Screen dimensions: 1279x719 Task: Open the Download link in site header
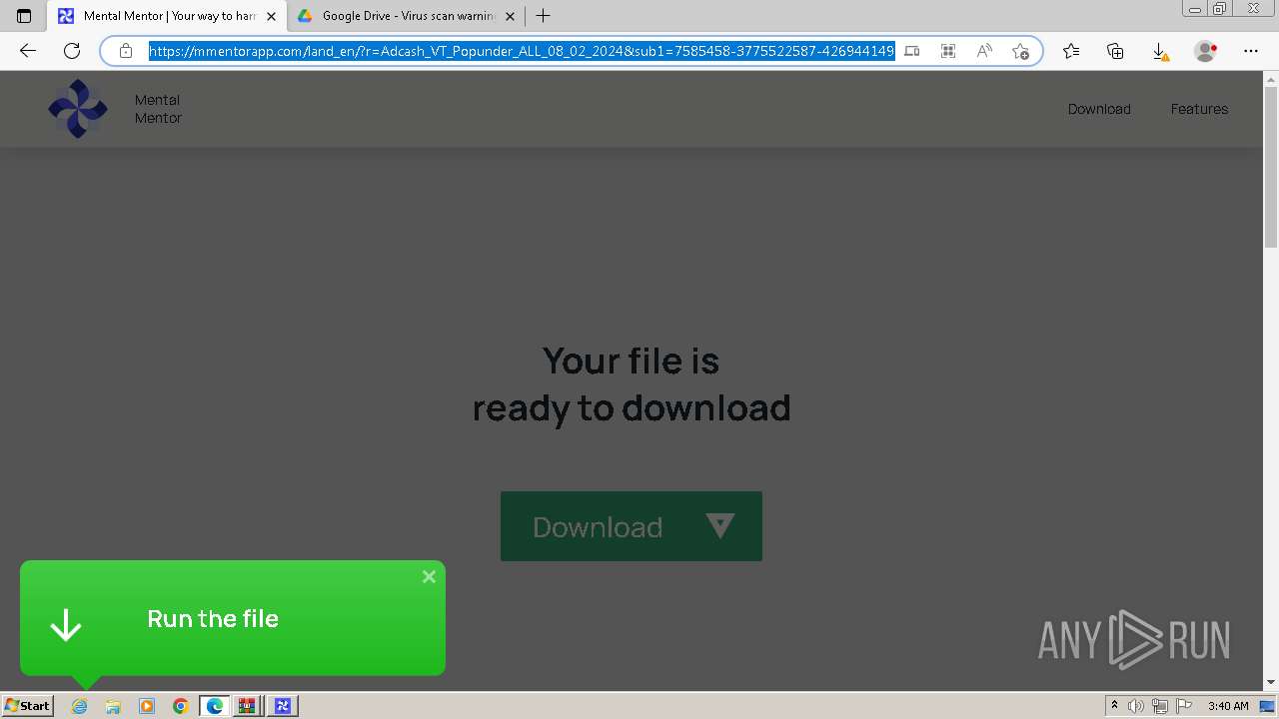point(1099,109)
